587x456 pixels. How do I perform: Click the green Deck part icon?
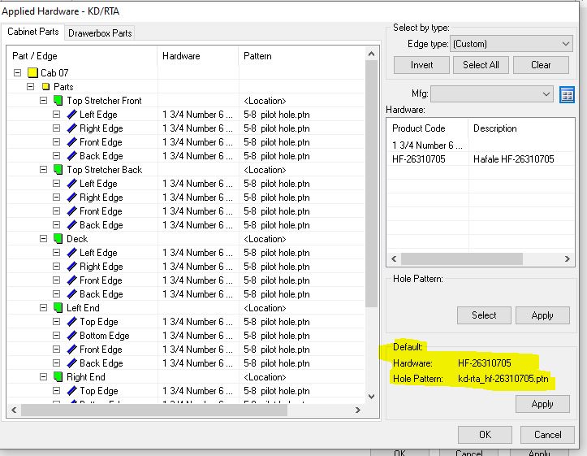58,239
